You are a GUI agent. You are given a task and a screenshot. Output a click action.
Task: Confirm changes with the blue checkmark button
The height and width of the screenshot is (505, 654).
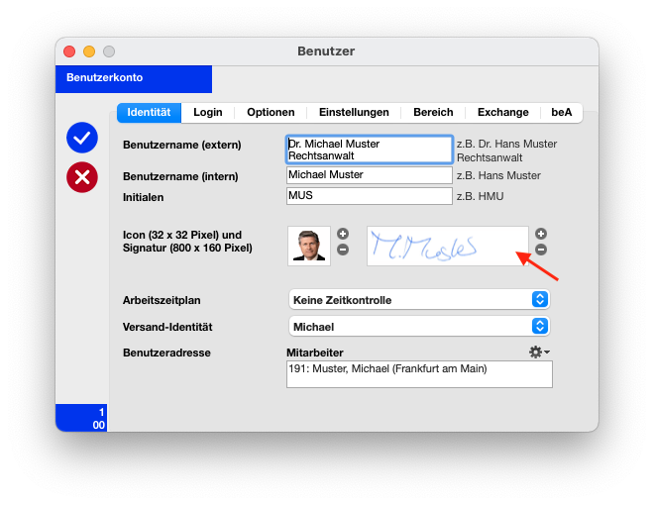(x=82, y=138)
